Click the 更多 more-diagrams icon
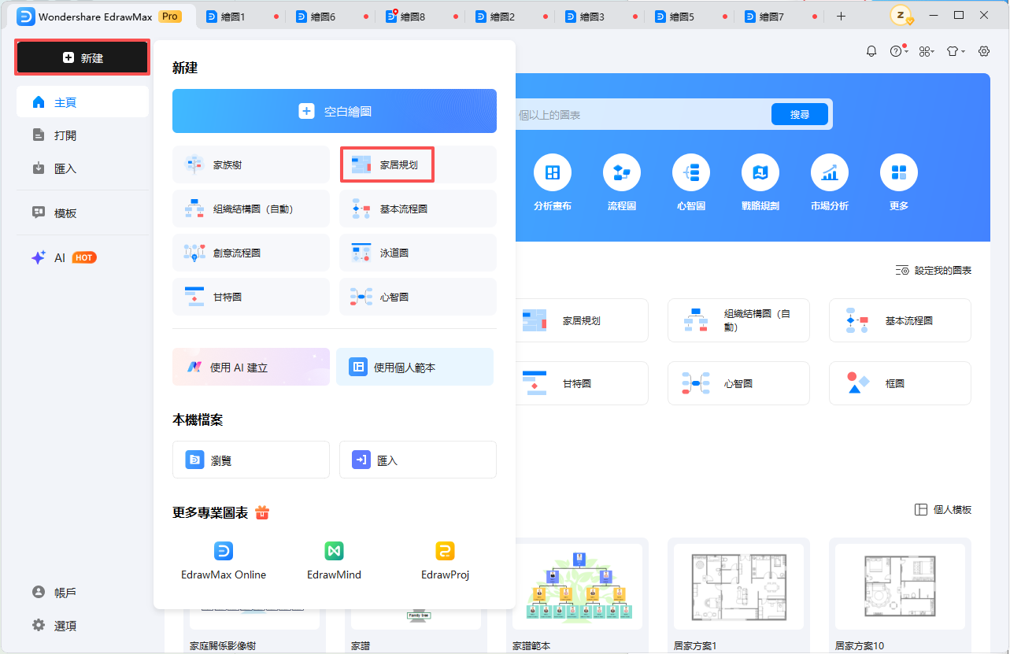 pos(898,172)
